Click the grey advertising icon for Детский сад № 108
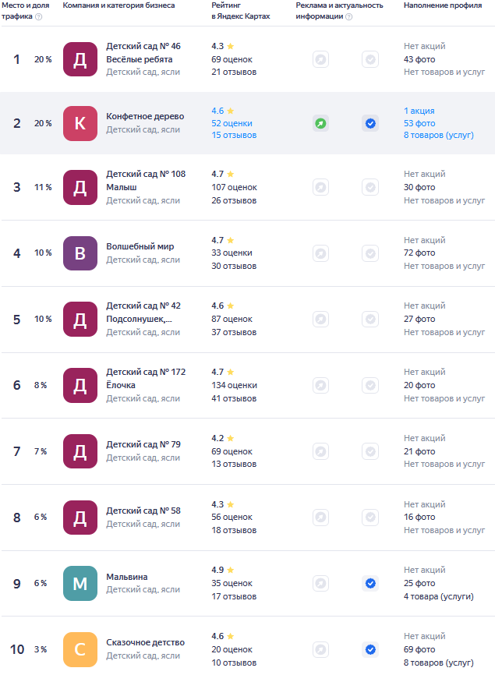The image size is (495, 682). click(320, 188)
